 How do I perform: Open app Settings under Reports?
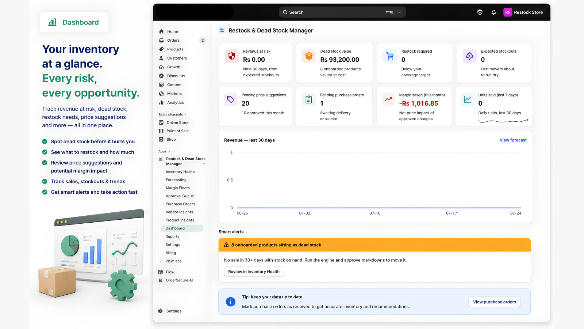173,245
